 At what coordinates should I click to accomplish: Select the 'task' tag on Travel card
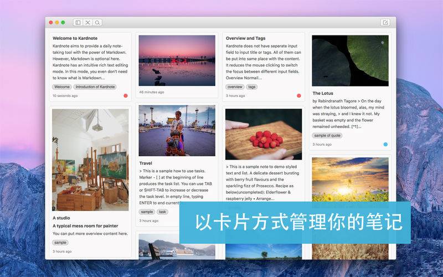[162, 212]
